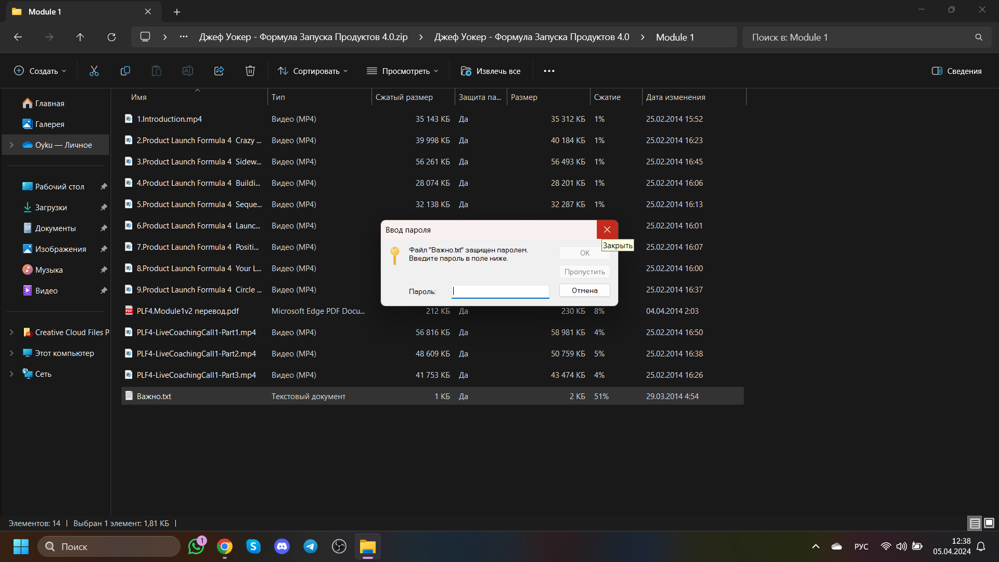Refresh the Module 1 folder view
Viewport: 999px width, 562px height.
111,37
